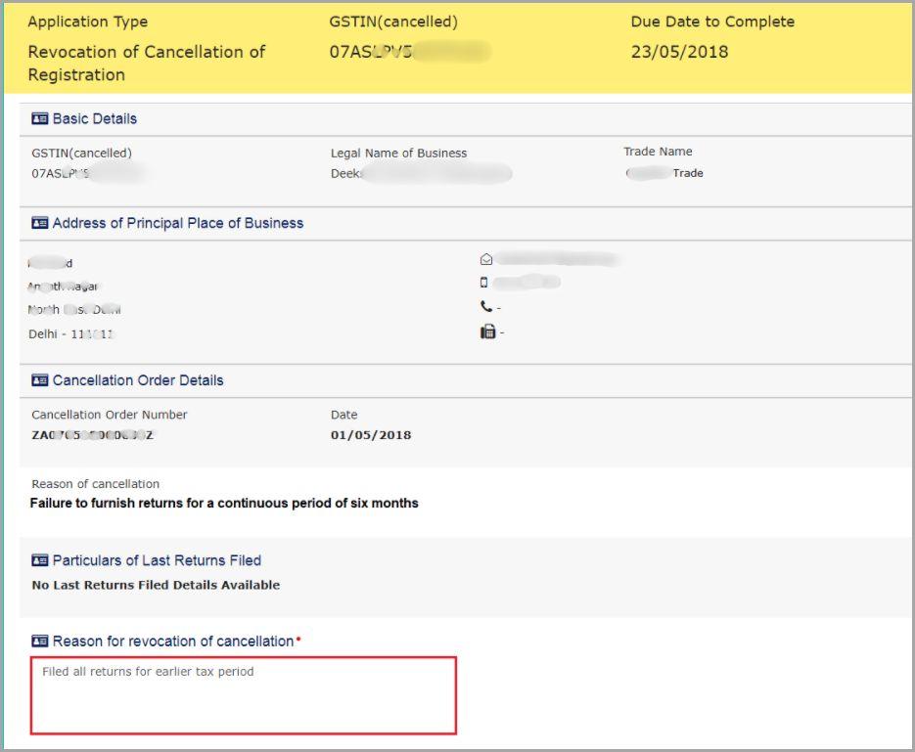Click the Cancellation Order Details section icon

click(39, 380)
